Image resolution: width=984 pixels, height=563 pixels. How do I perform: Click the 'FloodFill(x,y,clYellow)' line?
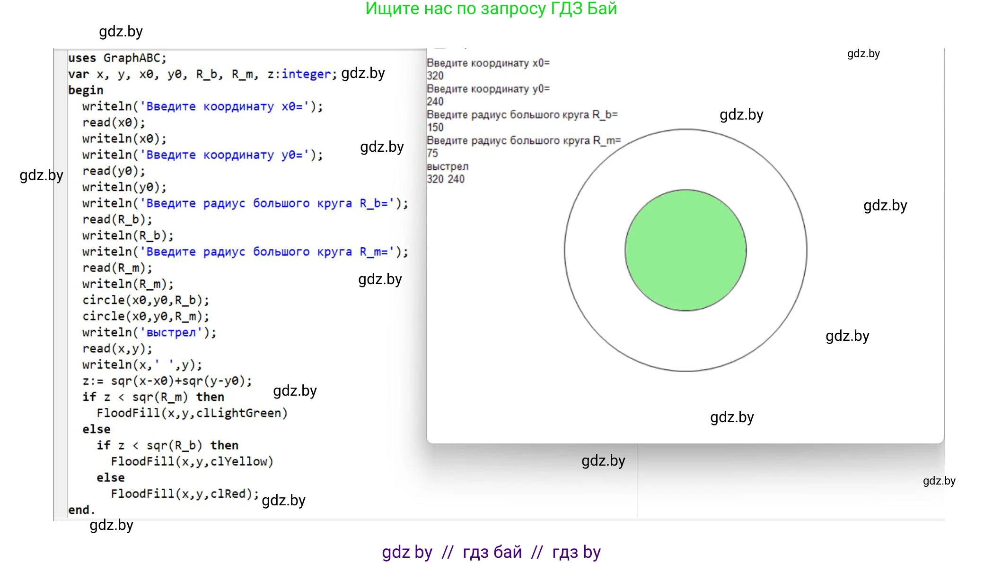(192, 461)
